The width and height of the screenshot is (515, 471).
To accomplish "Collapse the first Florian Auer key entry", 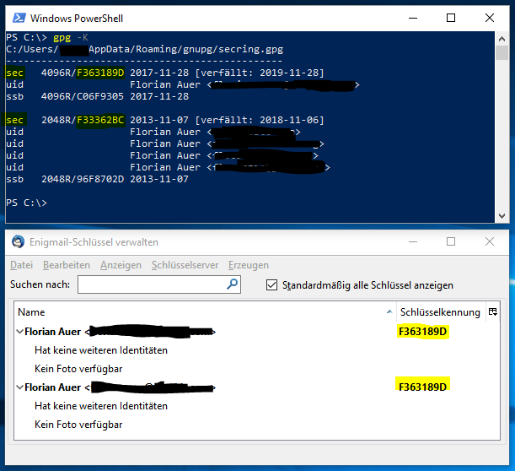I will pyautogui.click(x=19, y=332).
